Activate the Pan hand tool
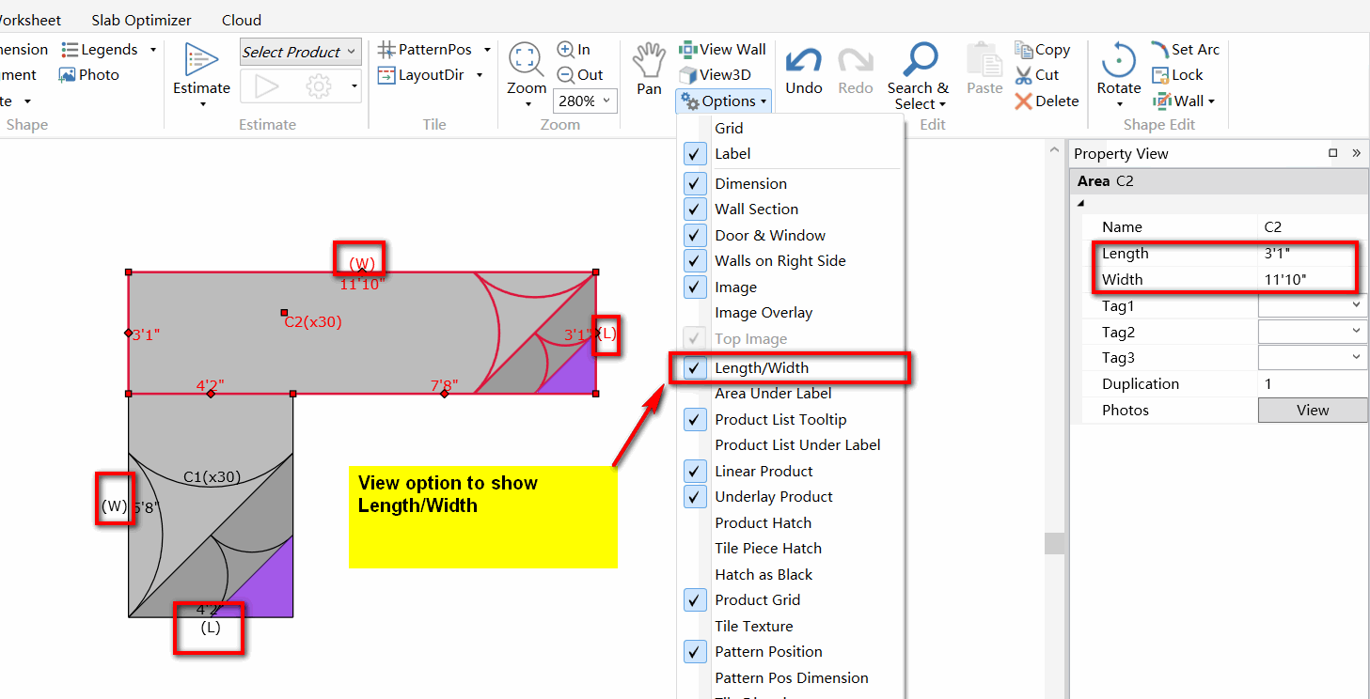The image size is (1370, 699). (x=649, y=68)
